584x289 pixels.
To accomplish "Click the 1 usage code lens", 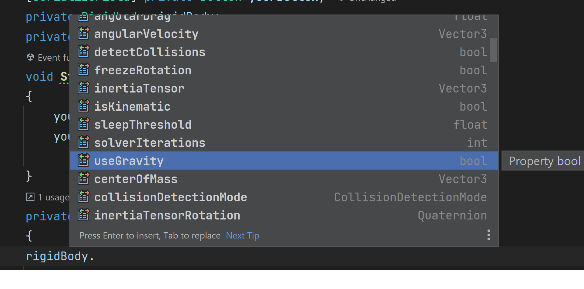I will 53,197.
